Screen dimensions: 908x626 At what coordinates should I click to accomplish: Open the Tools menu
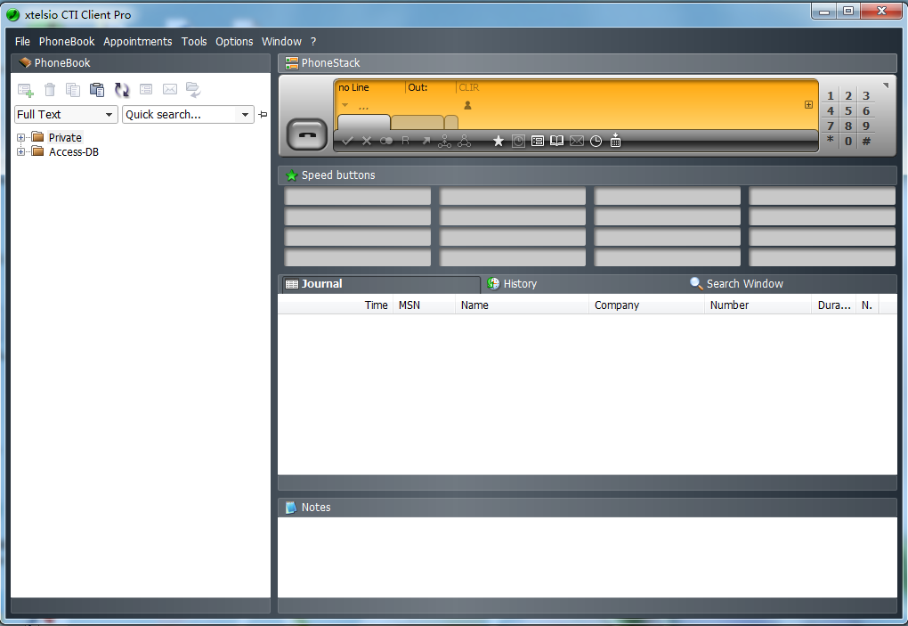pos(194,42)
